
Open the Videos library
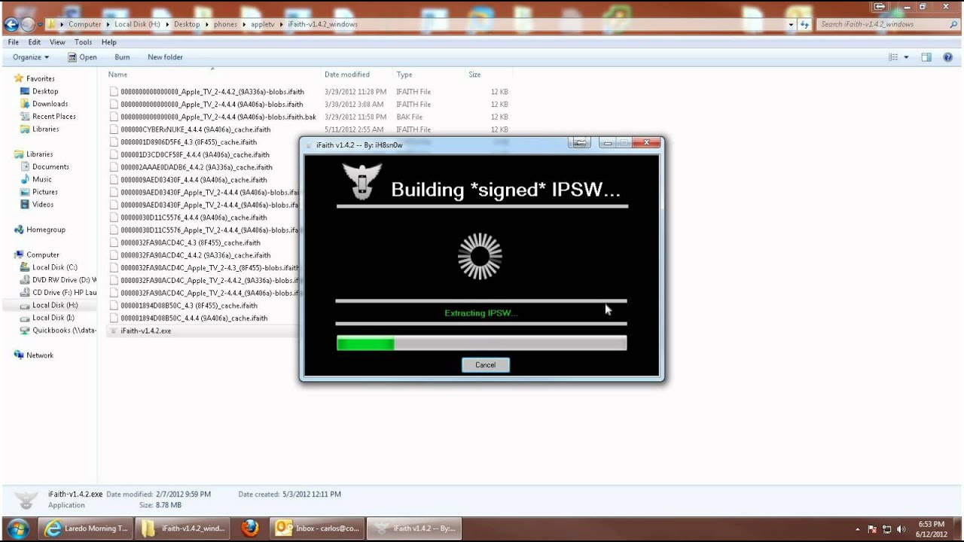tap(43, 205)
